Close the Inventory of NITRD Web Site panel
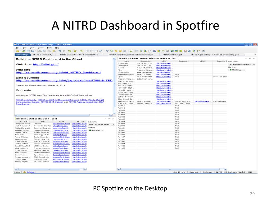The height and width of the screenshot is (203, 271). tap(254, 58)
